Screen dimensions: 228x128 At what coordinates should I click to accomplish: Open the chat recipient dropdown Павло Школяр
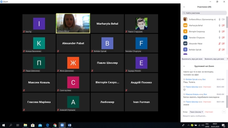[196, 112]
